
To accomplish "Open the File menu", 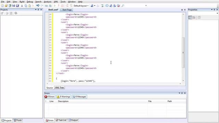I will [x=3, y=2].
